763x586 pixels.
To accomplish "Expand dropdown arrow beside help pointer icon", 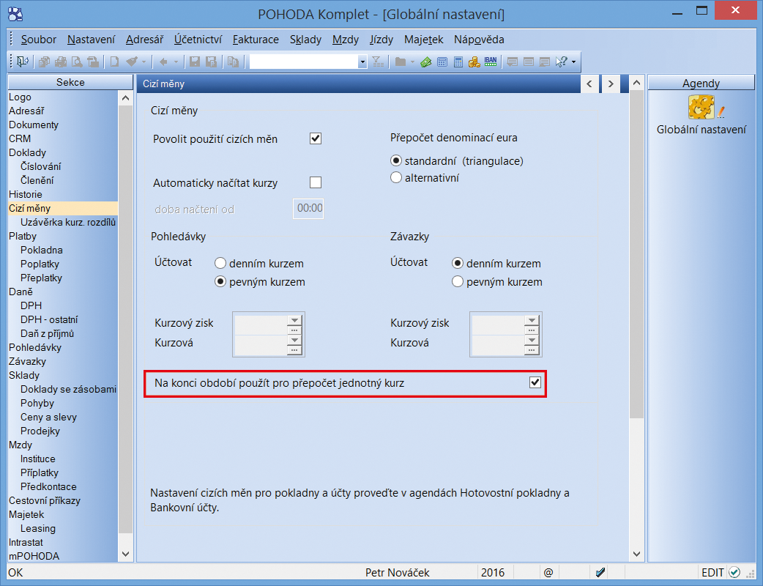I will click(x=573, y=62).
